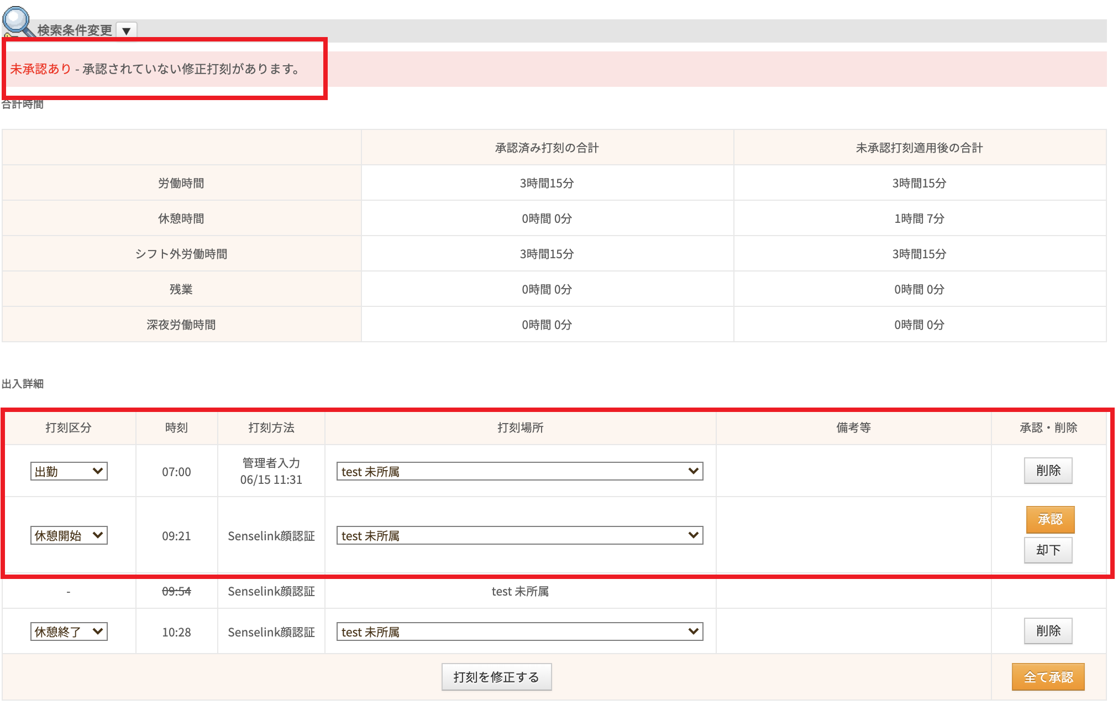Screen dimensions: 1118x715
Task: Expand the 検索条件変更 dropdown arrow
Action: pos(127,30)
